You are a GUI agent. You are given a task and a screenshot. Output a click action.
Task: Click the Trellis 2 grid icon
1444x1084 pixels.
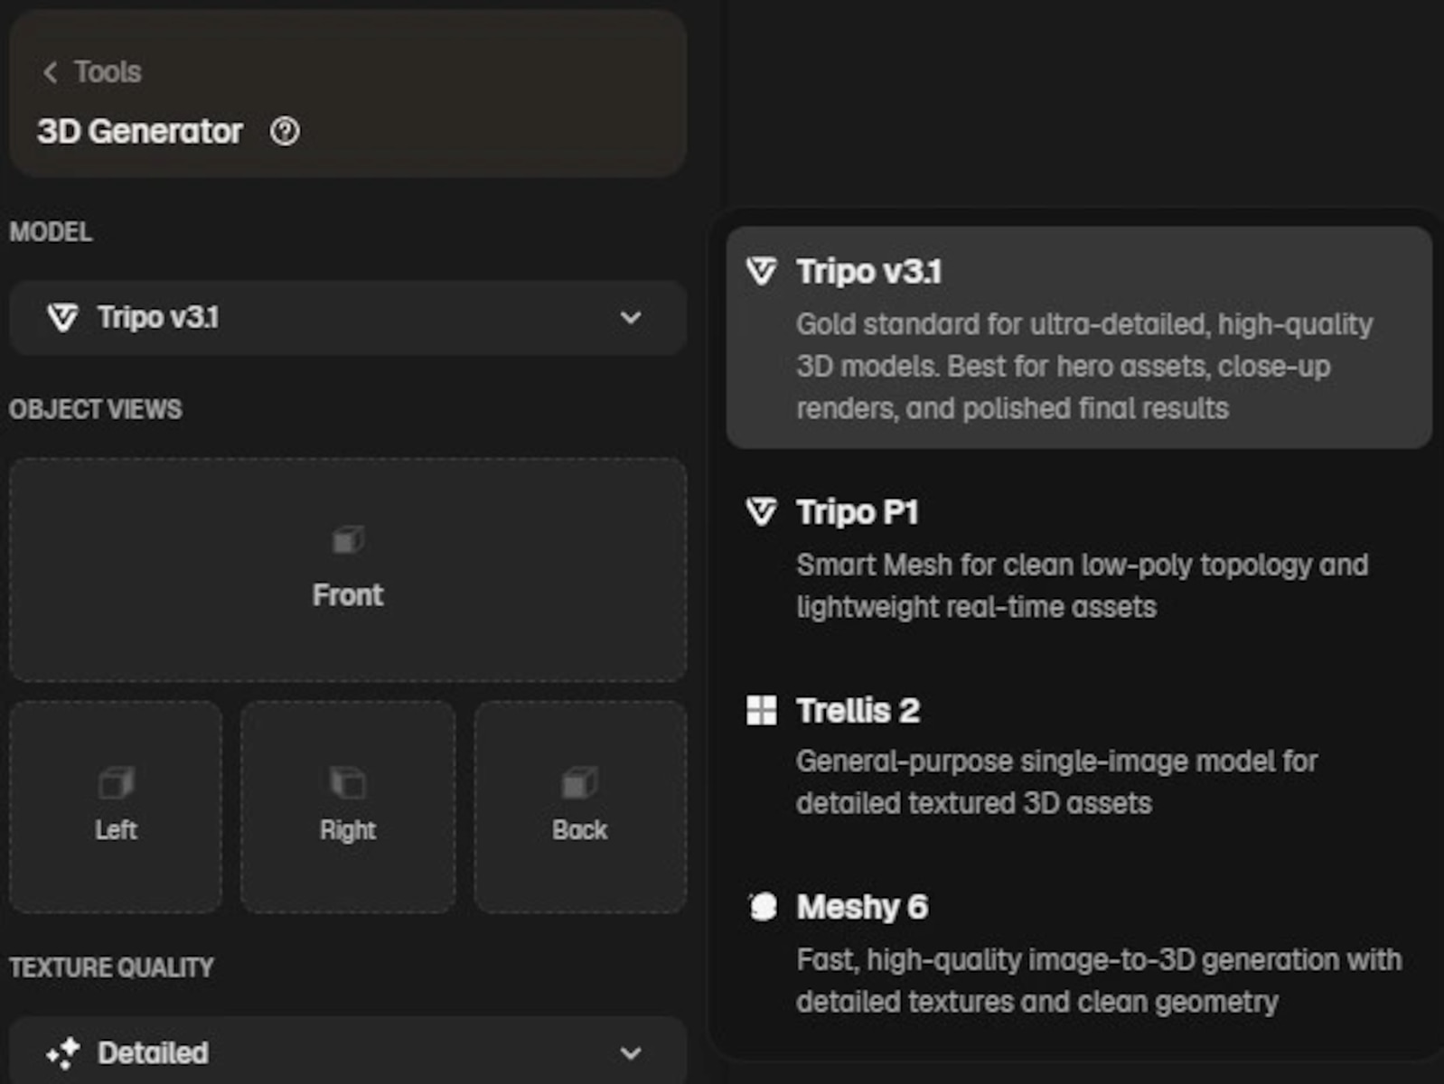(x=761, y=710)
